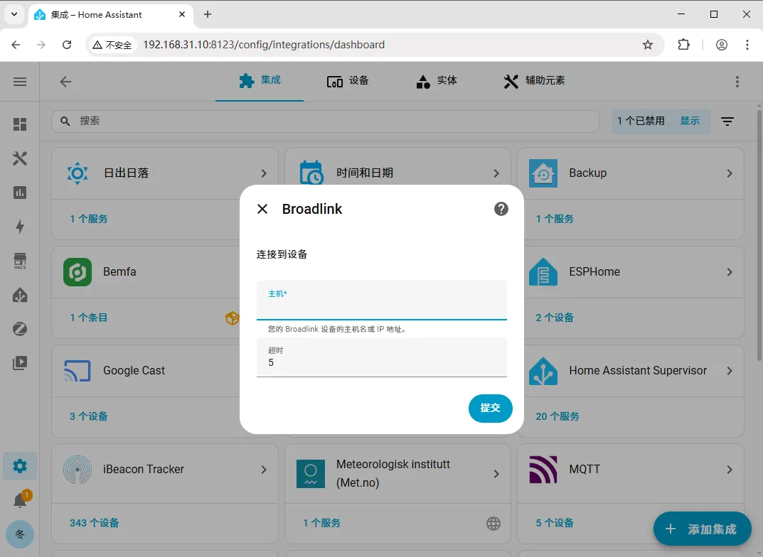Switch to the 实体 entities tab
This screenshot has height=557, width=763.
[x=437, y=81]
